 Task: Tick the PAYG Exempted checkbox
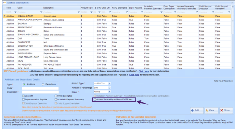tap(56, 96)
